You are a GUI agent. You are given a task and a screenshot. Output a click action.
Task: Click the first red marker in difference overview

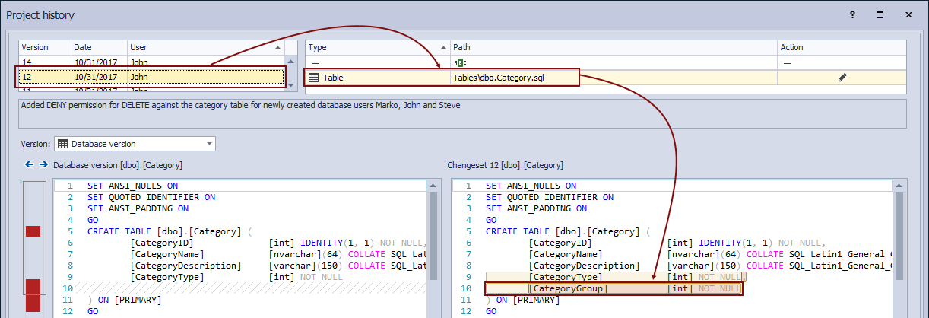(x=33, y=231)
